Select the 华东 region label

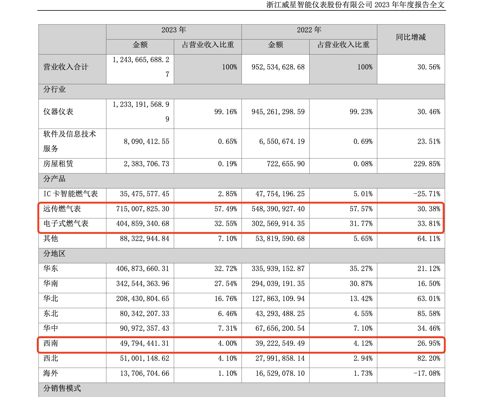(x=51, y=269)
